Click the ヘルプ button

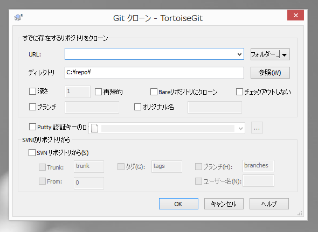pyautogui.click(x=269, y=204)
